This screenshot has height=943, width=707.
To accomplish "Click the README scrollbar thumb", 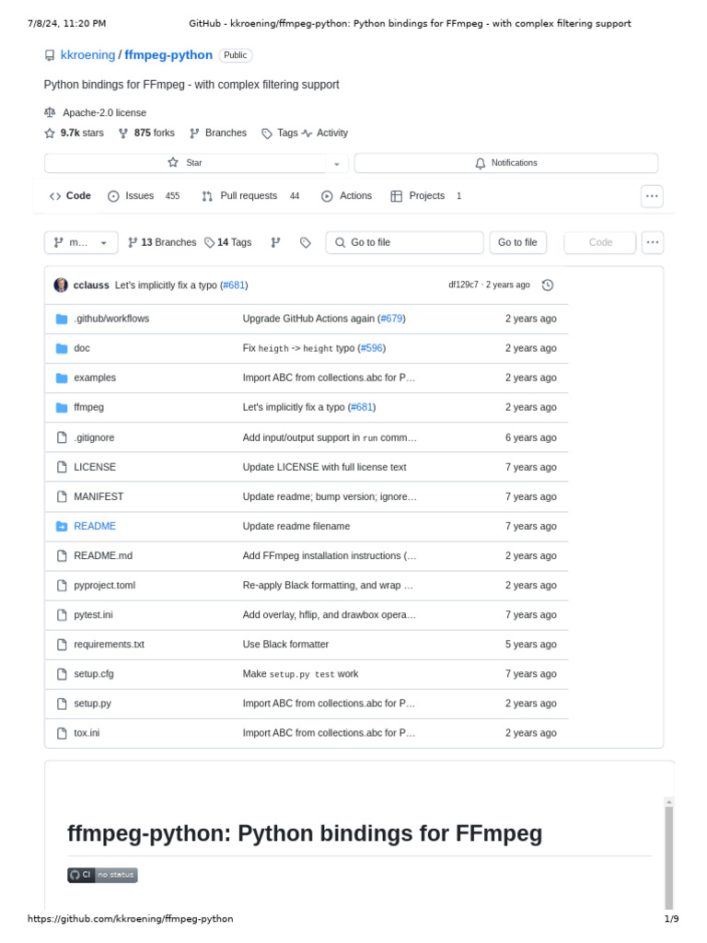I will point(668,857).
